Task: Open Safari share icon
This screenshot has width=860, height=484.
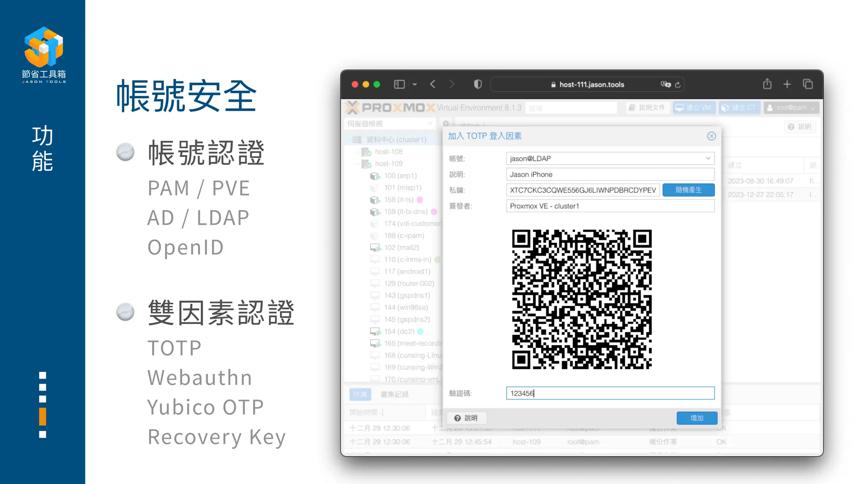Action: [x=767, y=84]
